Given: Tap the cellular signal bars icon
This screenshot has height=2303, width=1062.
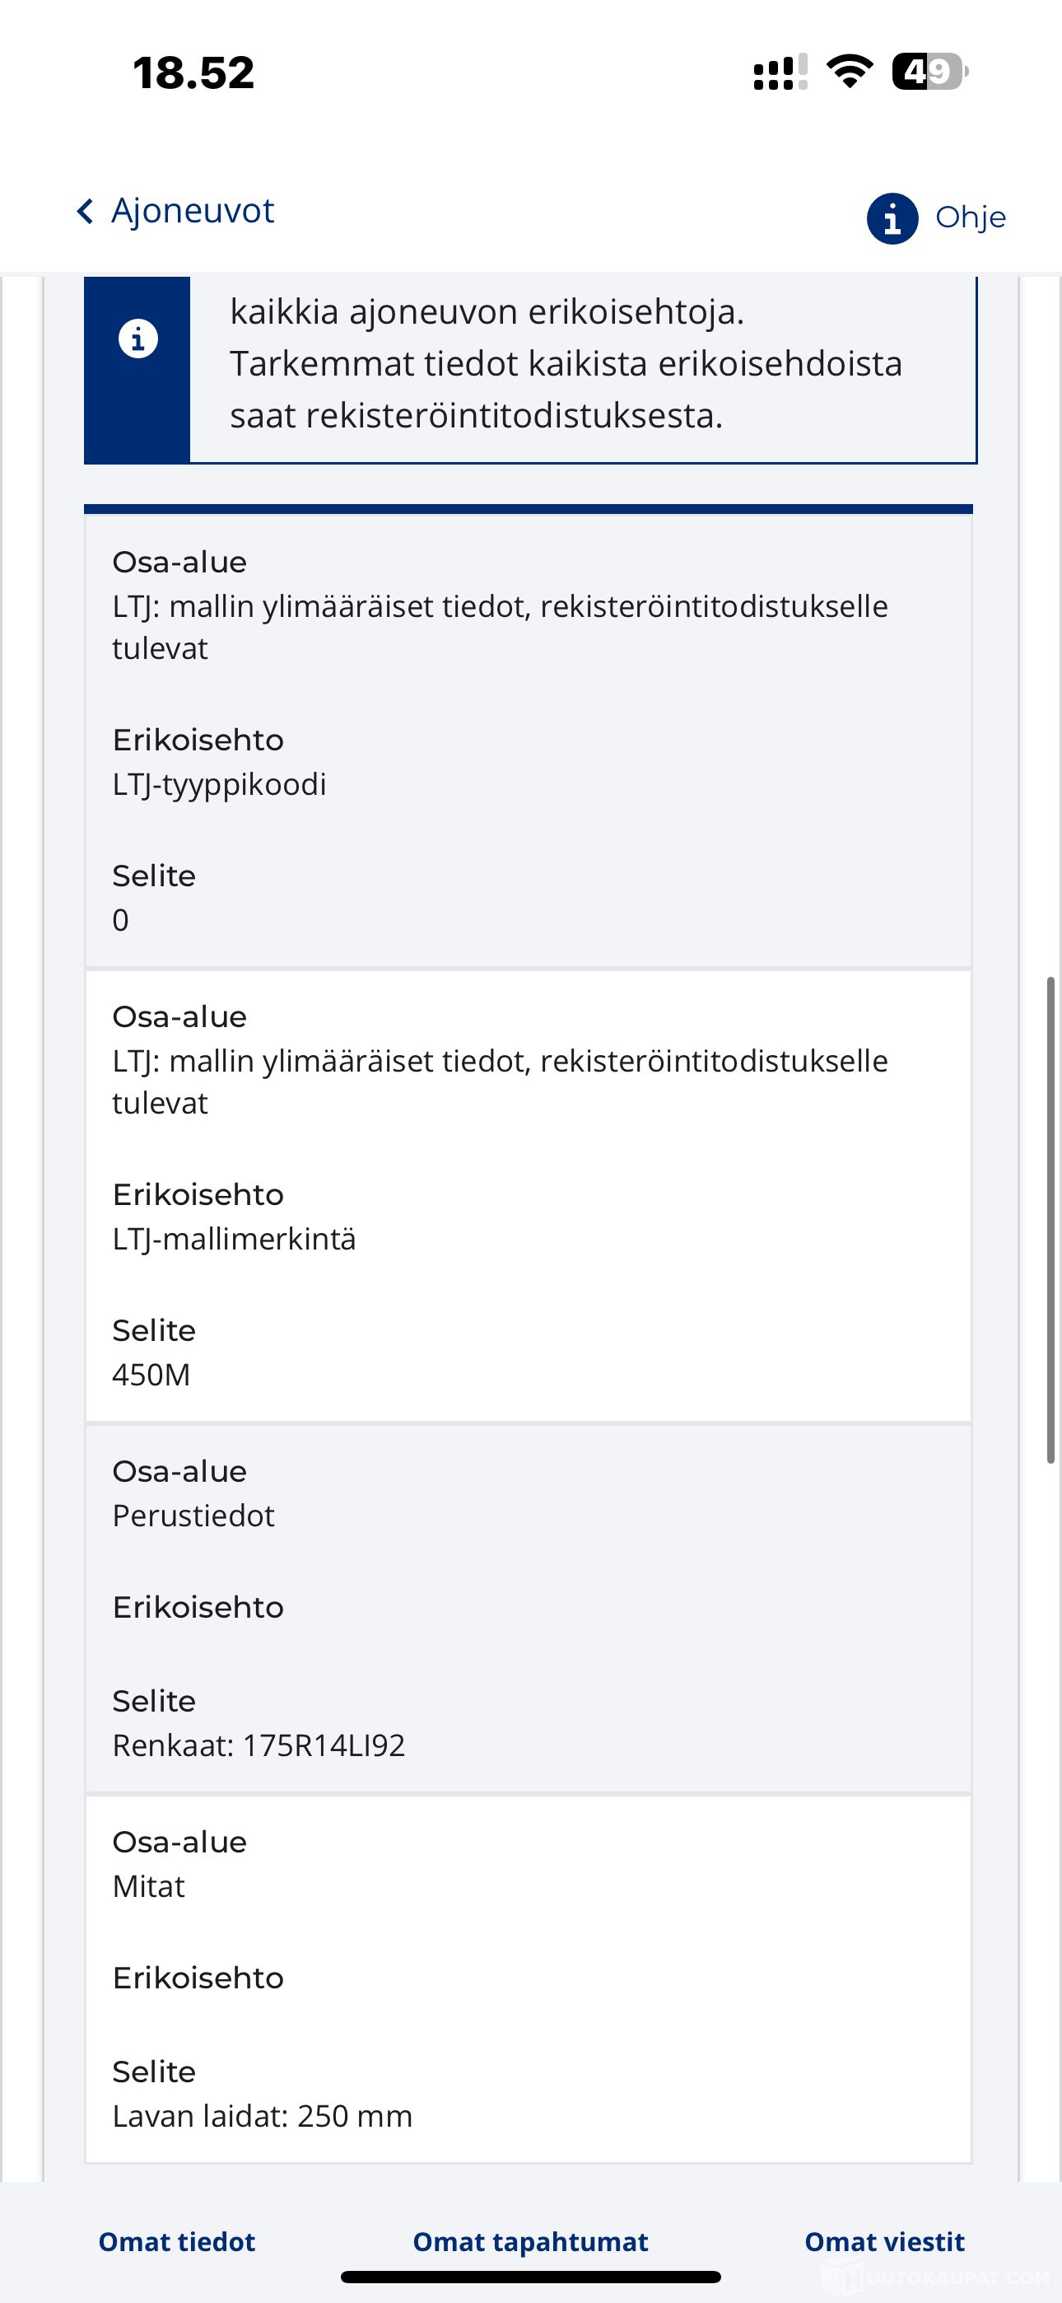Looking at the screenshot, I should click(780, 72).
